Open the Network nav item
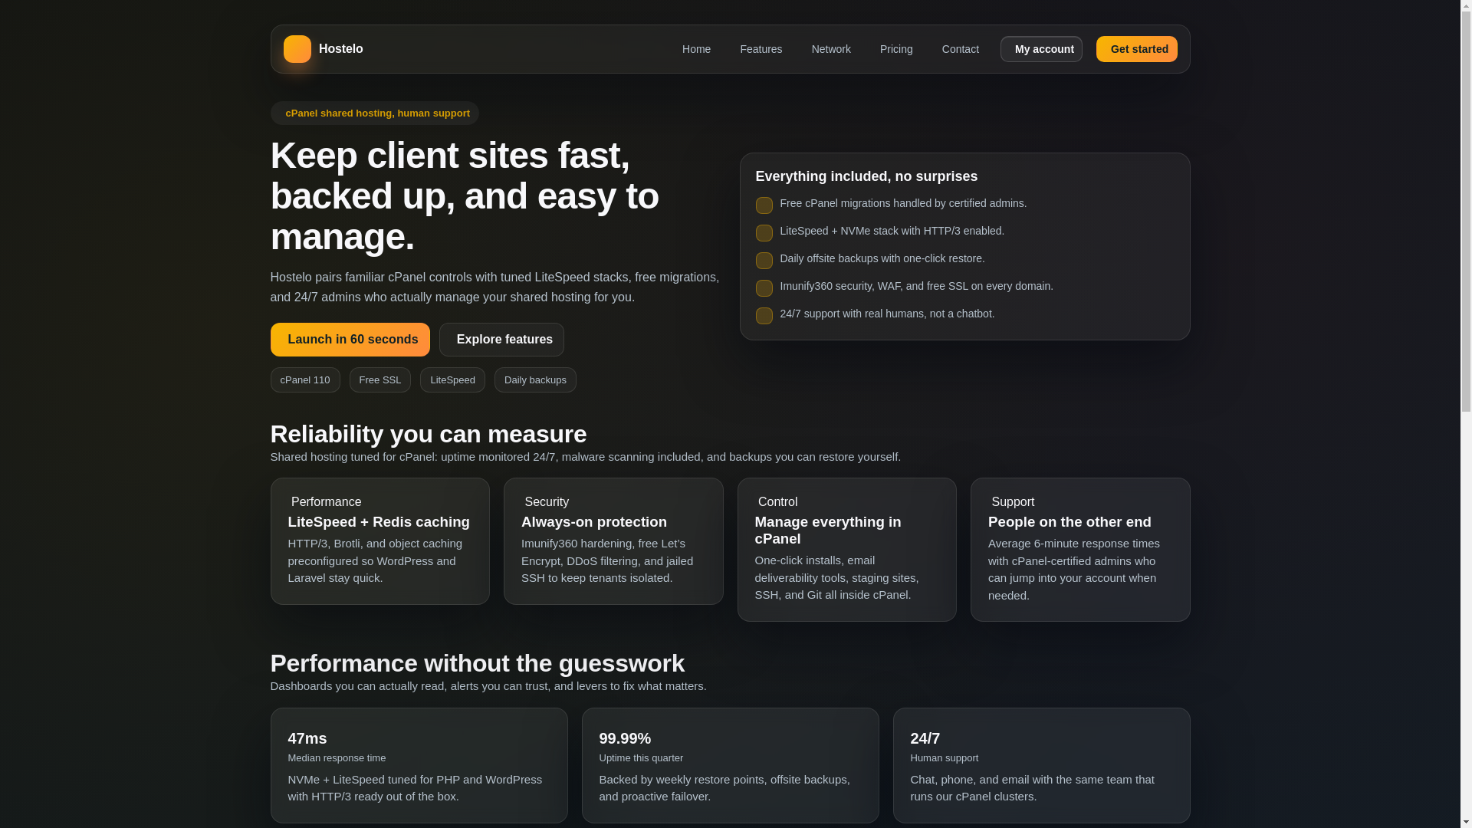Image resolution: width=1472 pixels, height=828 pixels. [x=831, y=49]
